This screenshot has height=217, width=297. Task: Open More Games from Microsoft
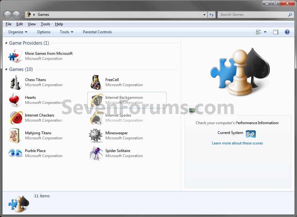pos(48,54)
